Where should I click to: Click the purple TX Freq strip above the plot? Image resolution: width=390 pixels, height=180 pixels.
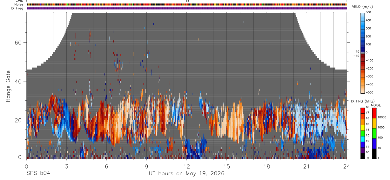point(187,8)
